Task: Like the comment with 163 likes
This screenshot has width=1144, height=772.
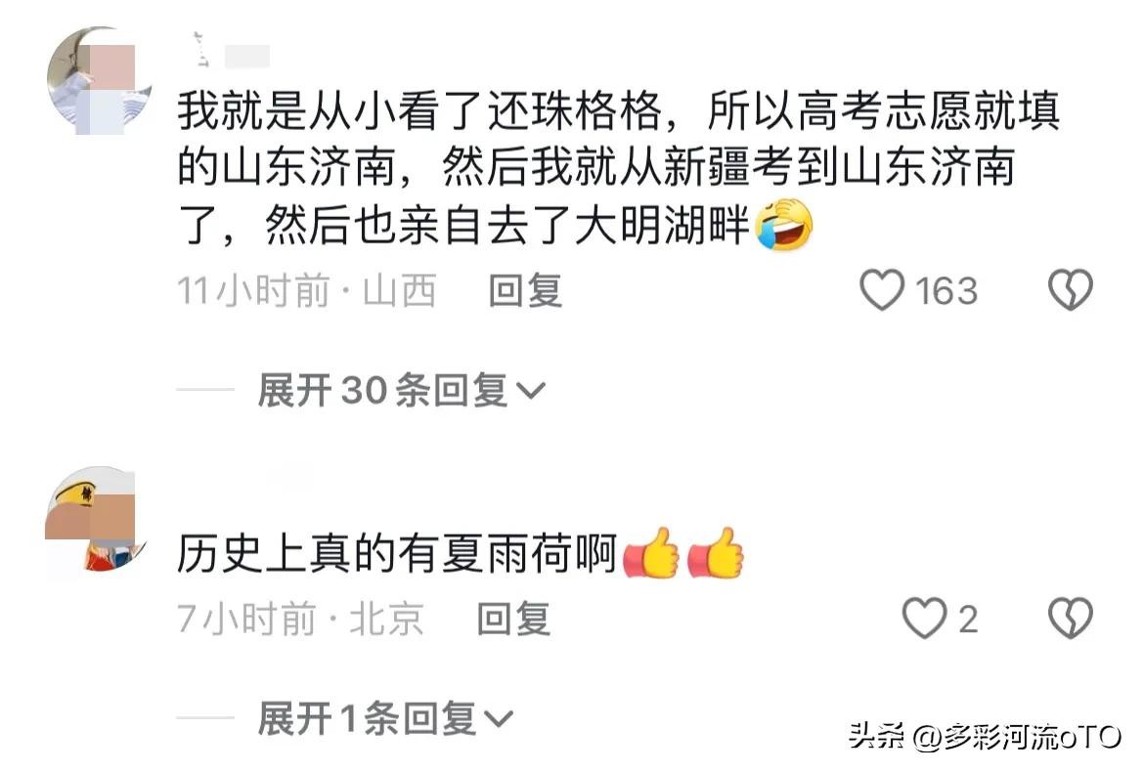Action: 882,289
